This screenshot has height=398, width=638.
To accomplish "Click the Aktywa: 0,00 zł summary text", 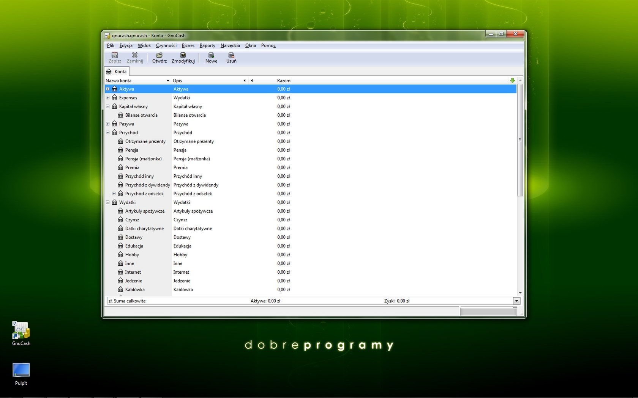I will click(x=265, y=301).
